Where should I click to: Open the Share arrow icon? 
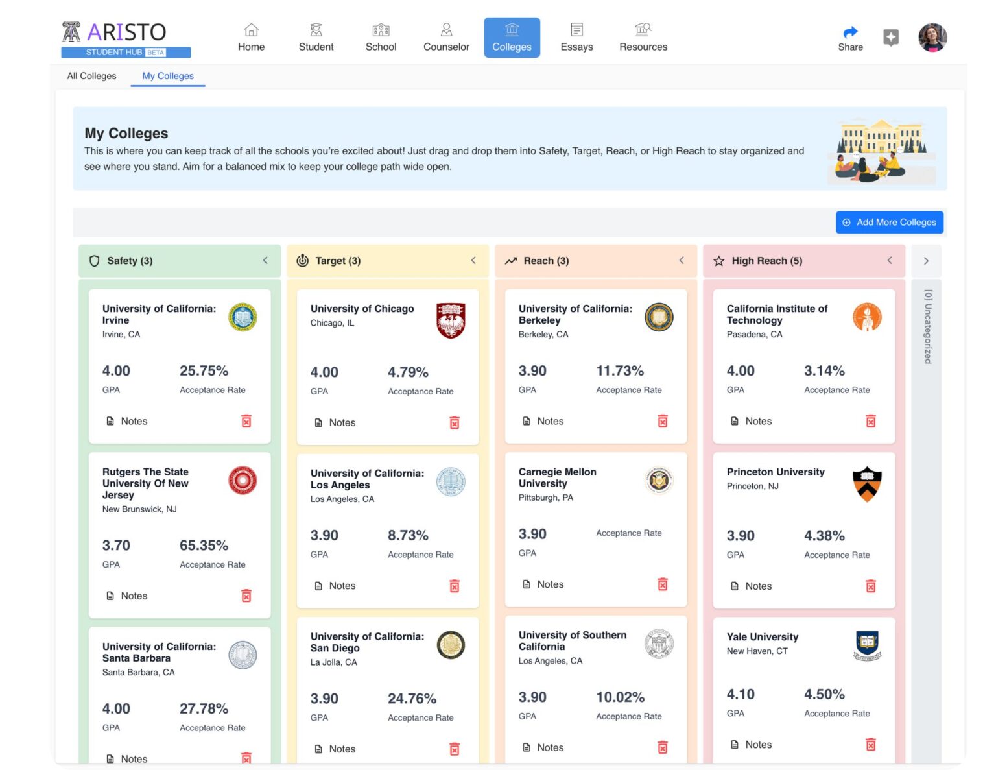pos(850,32)
